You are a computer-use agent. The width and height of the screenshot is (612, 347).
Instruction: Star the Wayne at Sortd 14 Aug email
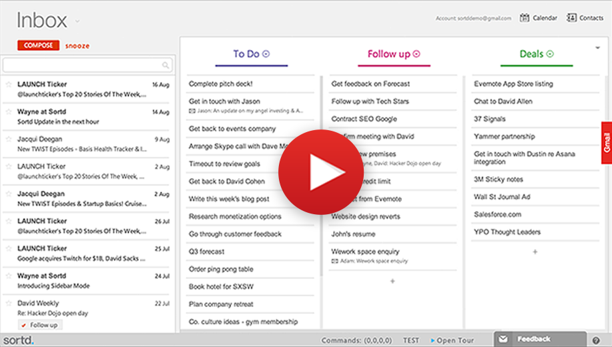[9, 112]
